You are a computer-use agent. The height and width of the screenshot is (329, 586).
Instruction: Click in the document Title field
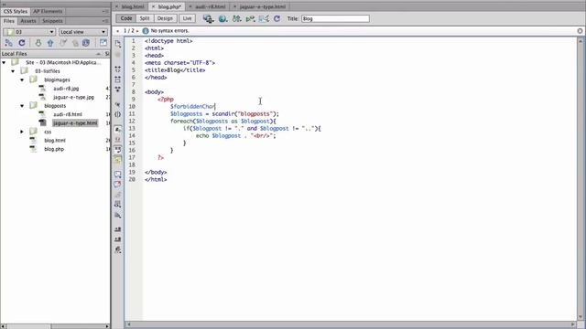(x=335, y=18)
